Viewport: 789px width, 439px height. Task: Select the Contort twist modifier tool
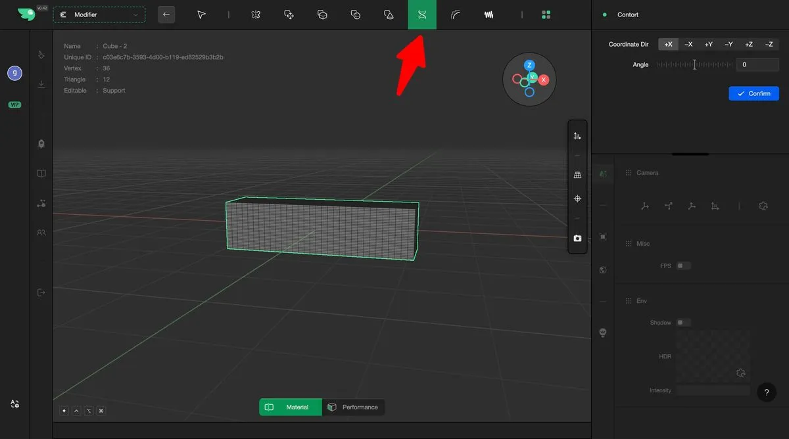pyautogui.click(x=422, y=14)
